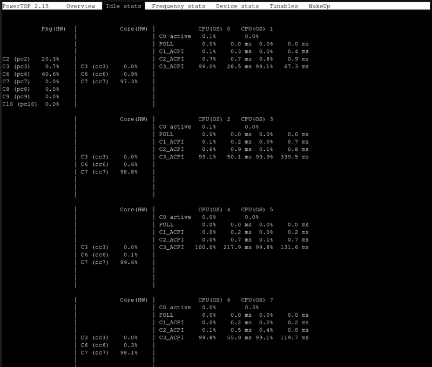This screenshot has width=432, height=367.
Task: Click the PowerTOP 2.15 title text
Action: (x=25, y=6)
